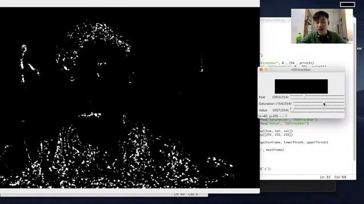Click the '(007/254)' value text

tap(280, 110)
